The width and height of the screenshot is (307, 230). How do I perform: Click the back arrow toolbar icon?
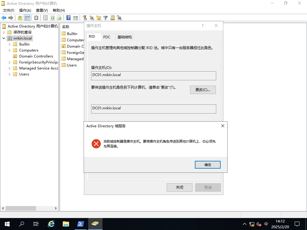(4, 18)
